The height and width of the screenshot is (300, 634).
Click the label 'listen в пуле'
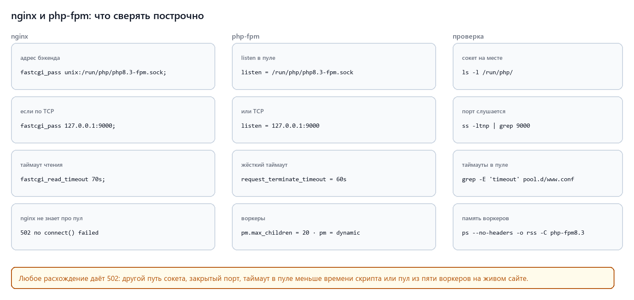point(258,58)
